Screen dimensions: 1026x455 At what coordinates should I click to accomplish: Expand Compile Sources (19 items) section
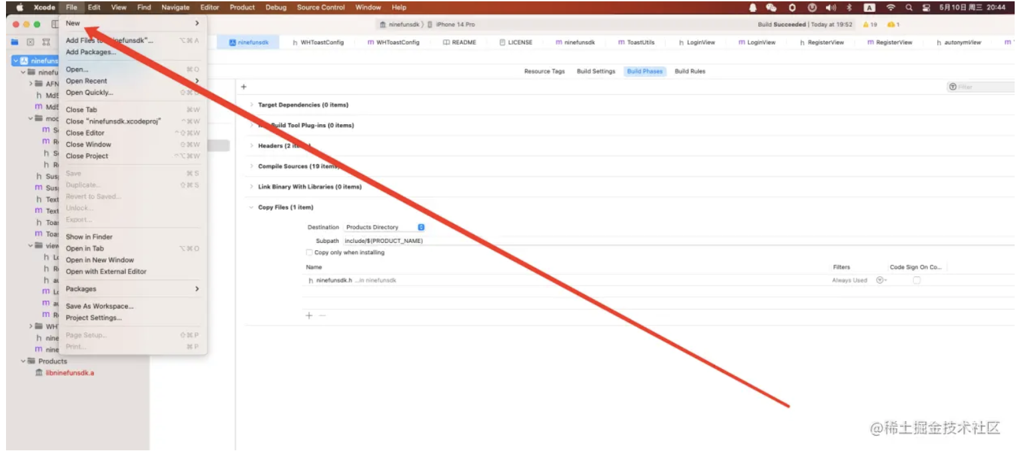click(251, 166)
